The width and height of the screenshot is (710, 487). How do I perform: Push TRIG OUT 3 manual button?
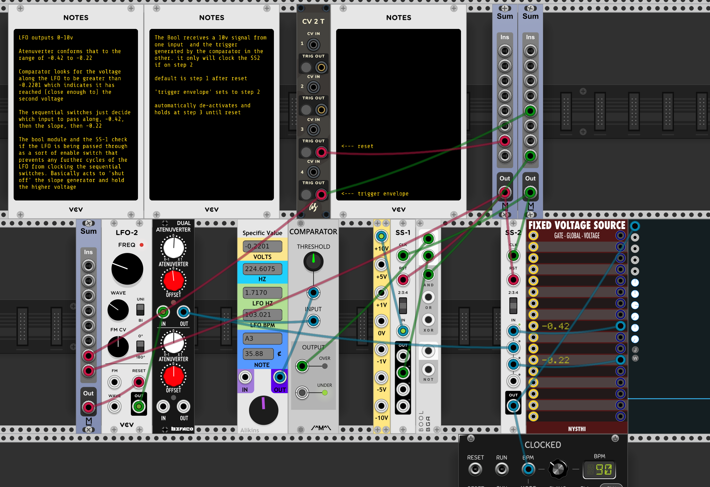click(306, 152)
